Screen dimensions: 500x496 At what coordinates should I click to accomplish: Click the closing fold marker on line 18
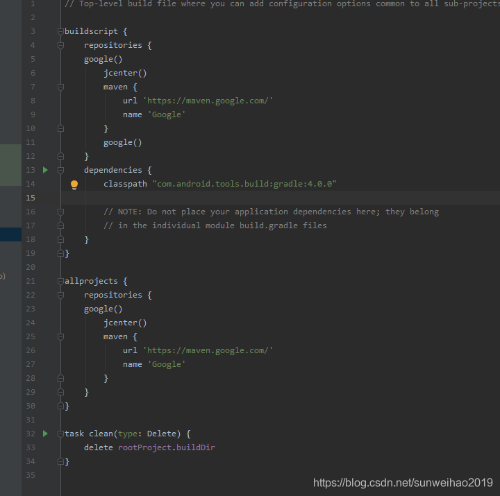coord(60,239)
